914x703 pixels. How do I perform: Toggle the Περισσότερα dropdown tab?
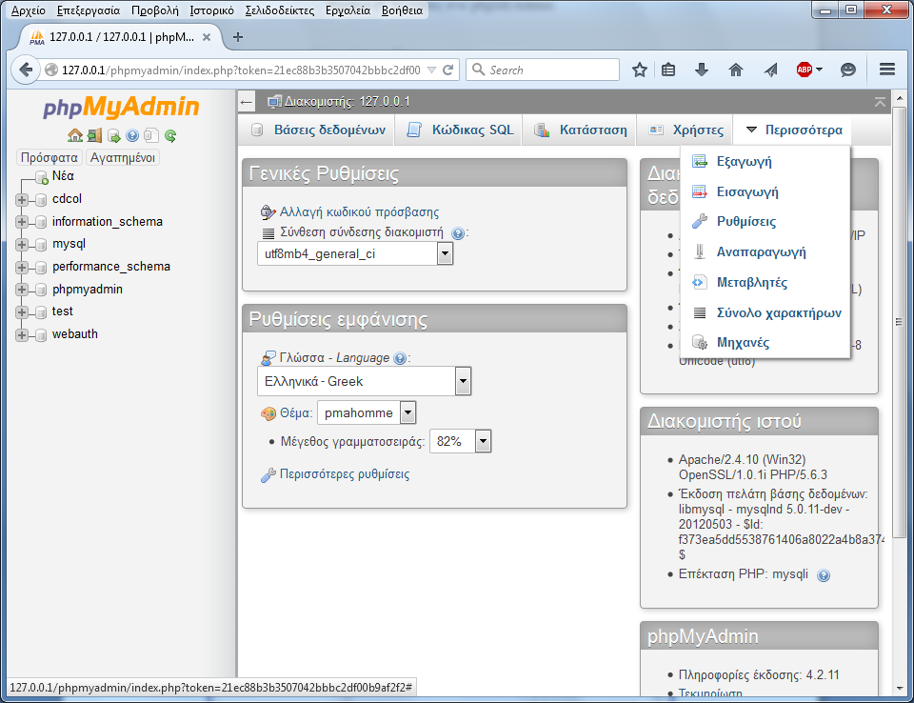click(x=794, y=130)
